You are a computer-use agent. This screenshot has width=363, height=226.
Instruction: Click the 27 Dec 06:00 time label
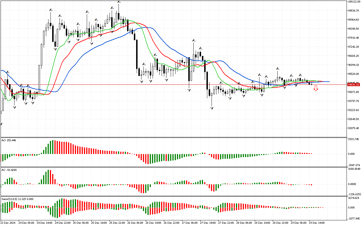click(190, 223)
